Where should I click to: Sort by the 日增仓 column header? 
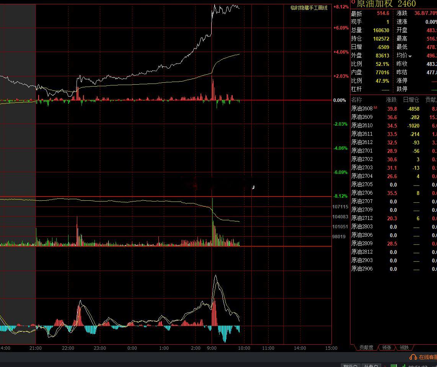tap(411, 100)
